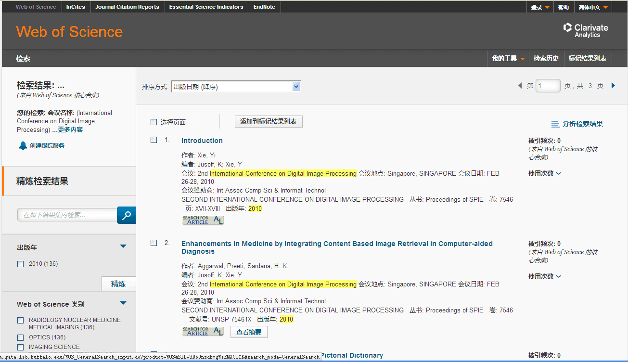Click the yellow-highlighted 2010 in result 1
628x362 pixels.
[x=255, y=208]
